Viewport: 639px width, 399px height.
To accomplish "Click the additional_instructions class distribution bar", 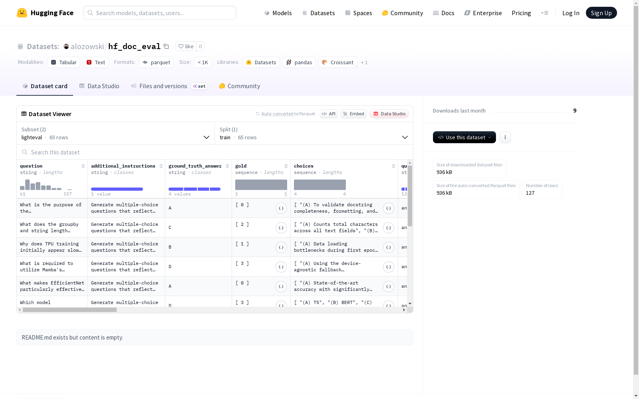I will 117,189.
